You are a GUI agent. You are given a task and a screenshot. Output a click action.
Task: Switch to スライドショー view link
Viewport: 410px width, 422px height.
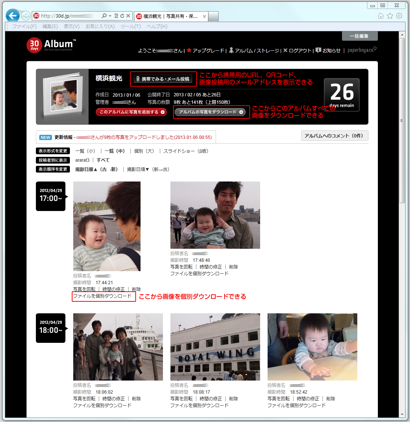tap(186, 151)
